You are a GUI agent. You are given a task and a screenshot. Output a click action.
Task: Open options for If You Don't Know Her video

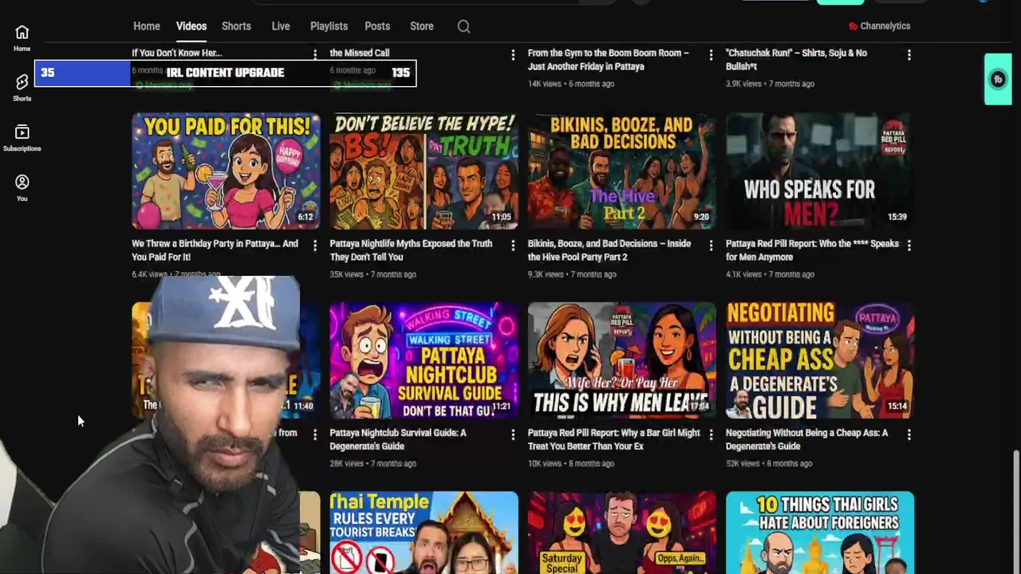314,54
